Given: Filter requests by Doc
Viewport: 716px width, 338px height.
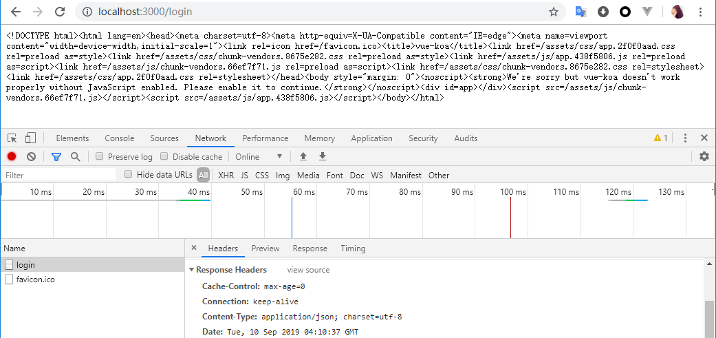Looking at the screenshot, I should click(x=357, y=176).
